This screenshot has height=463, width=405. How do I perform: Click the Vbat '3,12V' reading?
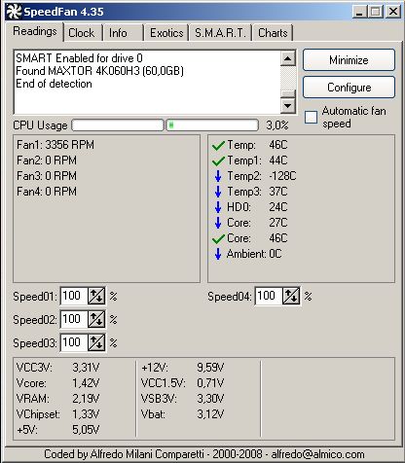click(x=210, y=414)
